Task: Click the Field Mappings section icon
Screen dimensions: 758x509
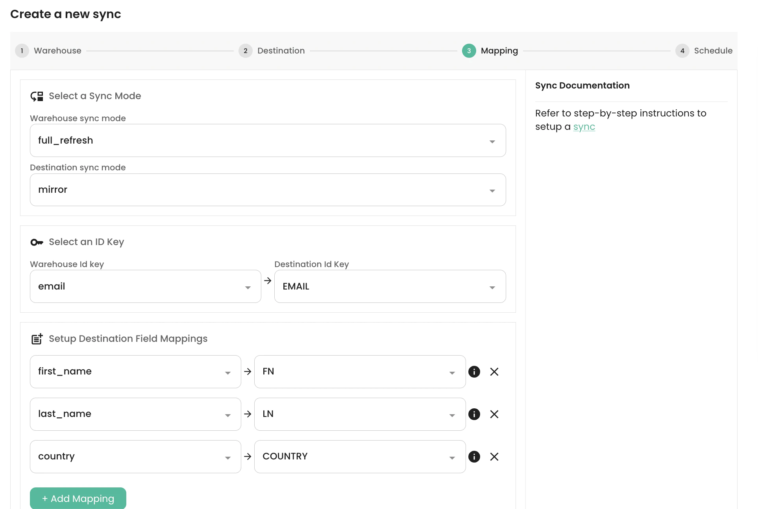Action: 37,339
